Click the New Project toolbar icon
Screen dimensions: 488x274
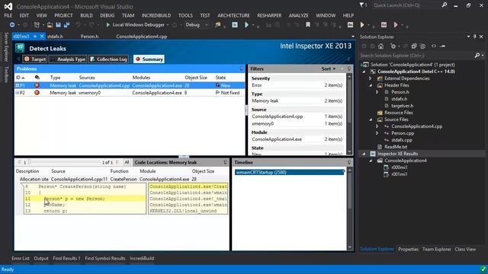(x=37, y=25)
